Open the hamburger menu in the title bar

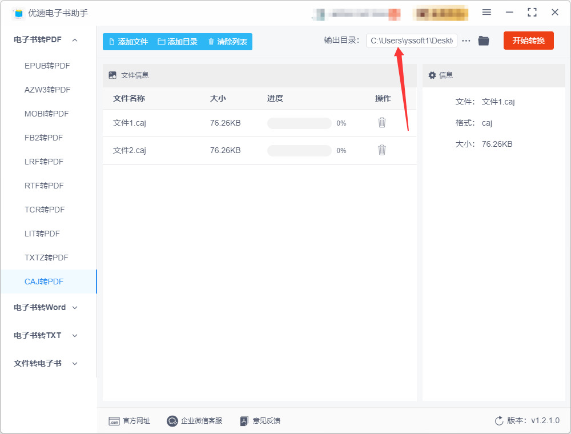486,13
